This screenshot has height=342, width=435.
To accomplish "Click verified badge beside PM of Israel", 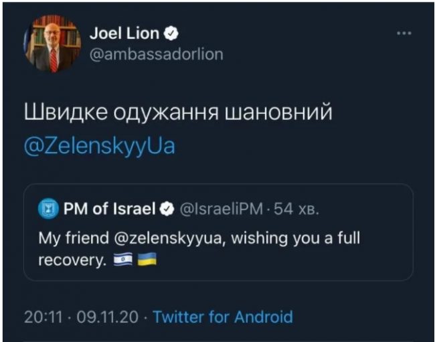I will 166,209.
